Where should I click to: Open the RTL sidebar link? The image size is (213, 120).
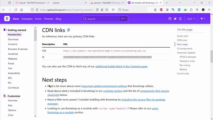click(x=10, y=83)
